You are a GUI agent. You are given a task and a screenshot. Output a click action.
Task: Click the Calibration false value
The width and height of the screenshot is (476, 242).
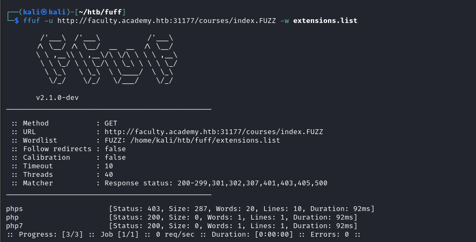pos(115,157)
